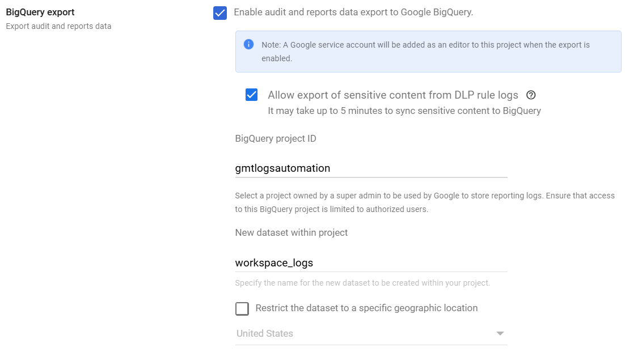Click the 'Enable audit and reports data export' label
This screenshot has width=625, height=352.
pos(353,12)
